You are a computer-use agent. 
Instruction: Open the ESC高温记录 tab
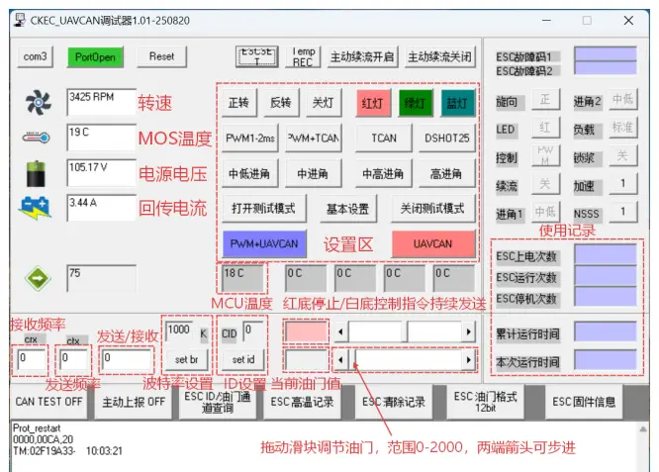(x=302, y=402)
